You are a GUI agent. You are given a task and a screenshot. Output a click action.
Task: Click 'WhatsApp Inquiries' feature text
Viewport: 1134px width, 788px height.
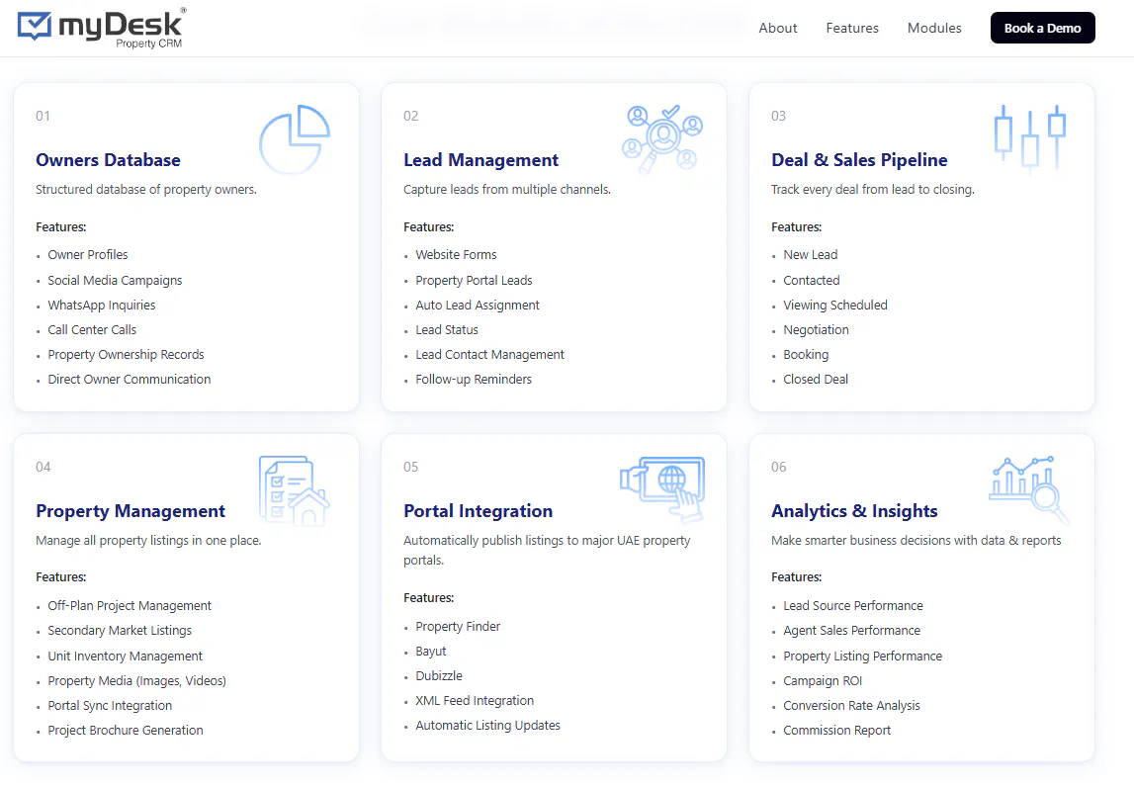point(101,306)
